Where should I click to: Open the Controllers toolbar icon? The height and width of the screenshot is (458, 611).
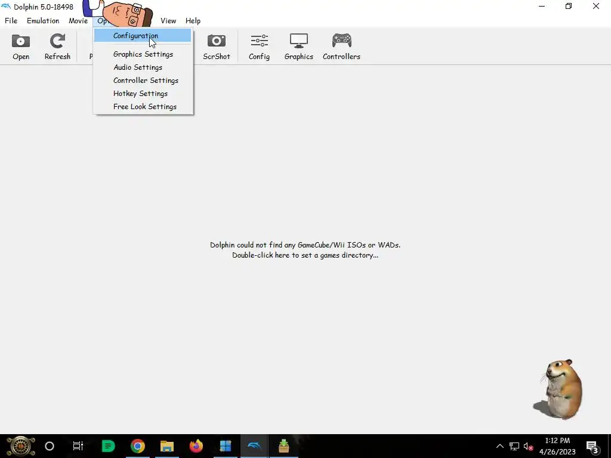click(x=341, y=47)
